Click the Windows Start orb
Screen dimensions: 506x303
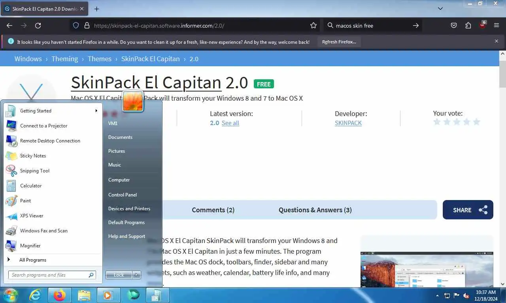coord(10,295)
